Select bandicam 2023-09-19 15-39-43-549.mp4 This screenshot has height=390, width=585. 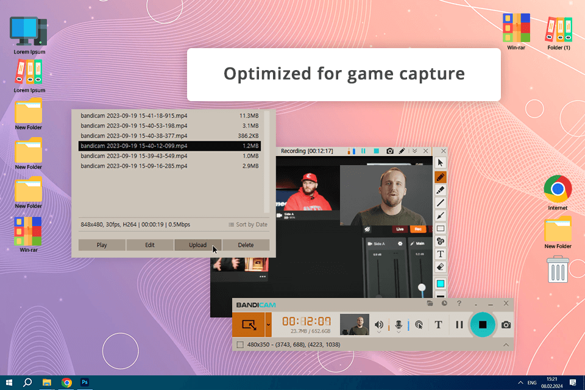coord(170,156)
